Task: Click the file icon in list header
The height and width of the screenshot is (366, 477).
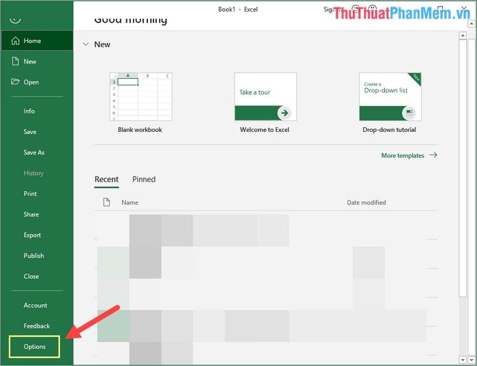Action: (106, 202)
